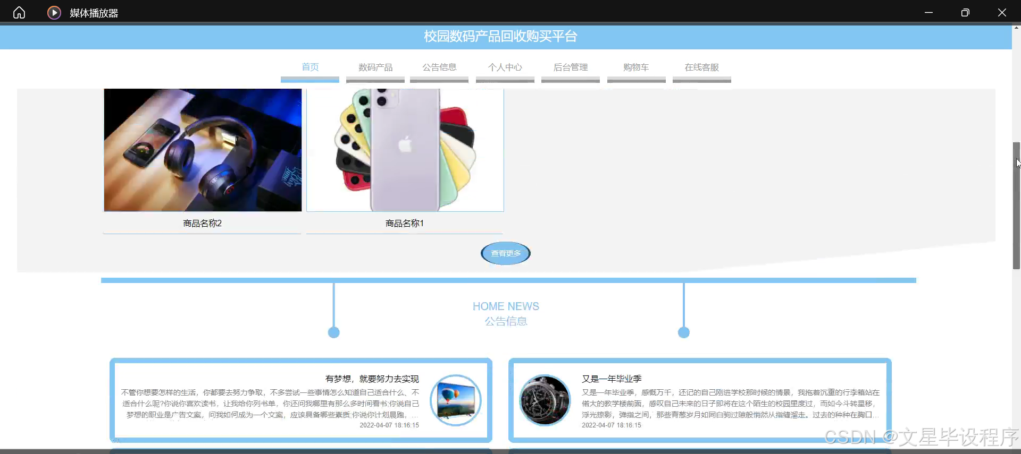Open news titled 有梦想，就要努力去实现
This screenshot has height=454, width=1021.
372,379
